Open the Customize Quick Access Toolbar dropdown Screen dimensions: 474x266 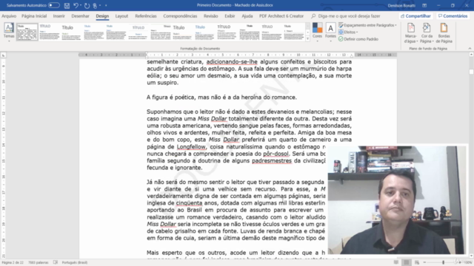pos(106,5)
